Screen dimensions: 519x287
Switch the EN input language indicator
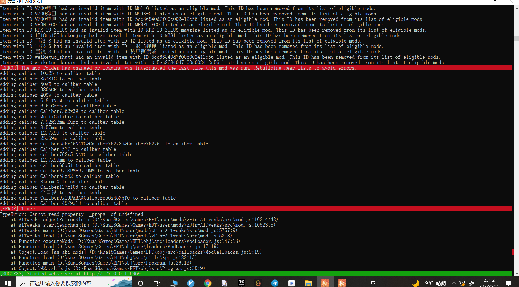point(373,283)
